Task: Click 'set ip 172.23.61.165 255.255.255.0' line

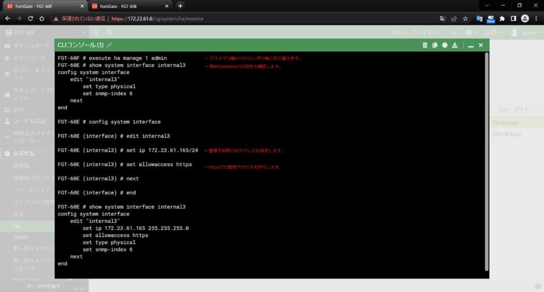Action: (135, 228)
